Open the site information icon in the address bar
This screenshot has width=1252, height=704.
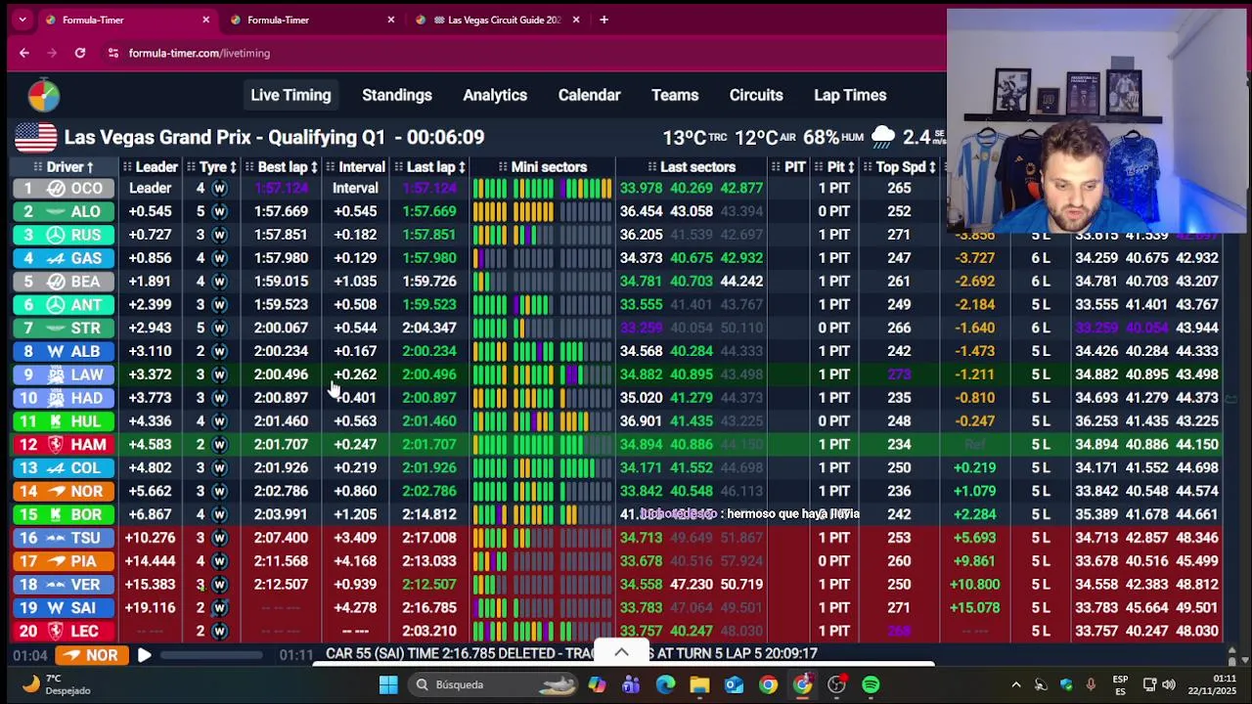click(113, 53)
